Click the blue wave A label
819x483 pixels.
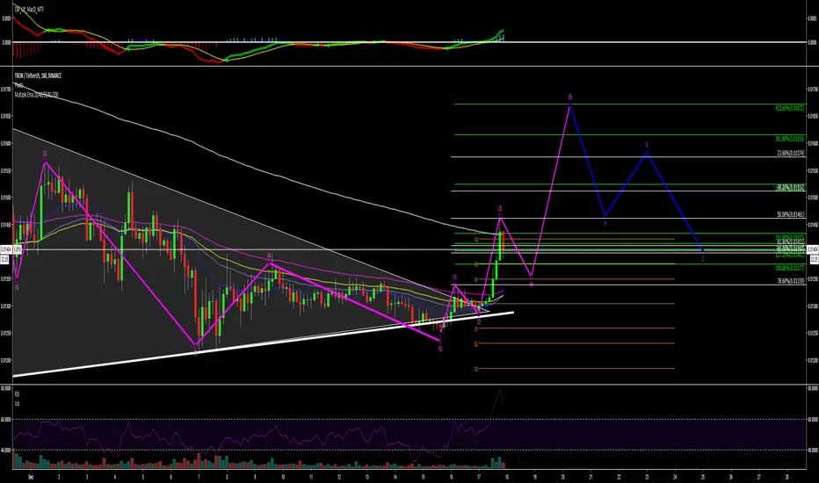[x=605, y=223]
